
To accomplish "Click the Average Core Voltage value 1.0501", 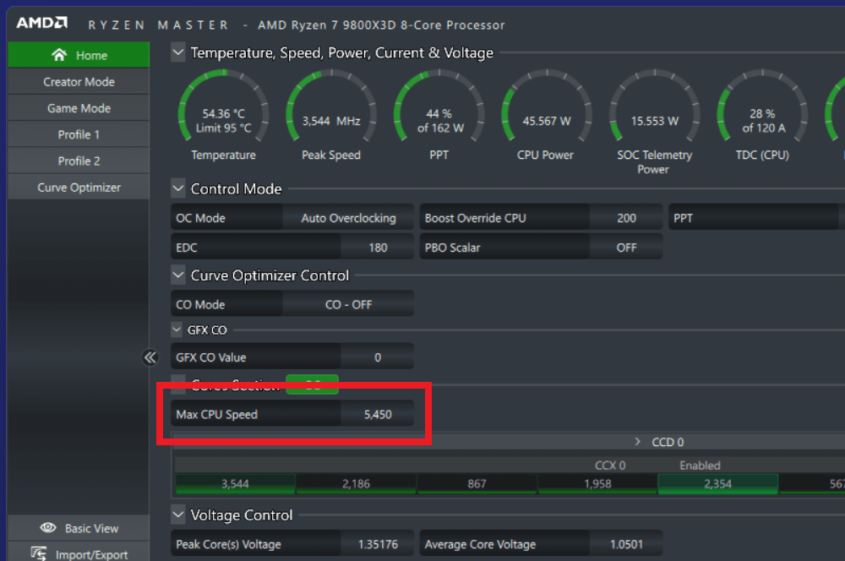I will click(626, 544).
